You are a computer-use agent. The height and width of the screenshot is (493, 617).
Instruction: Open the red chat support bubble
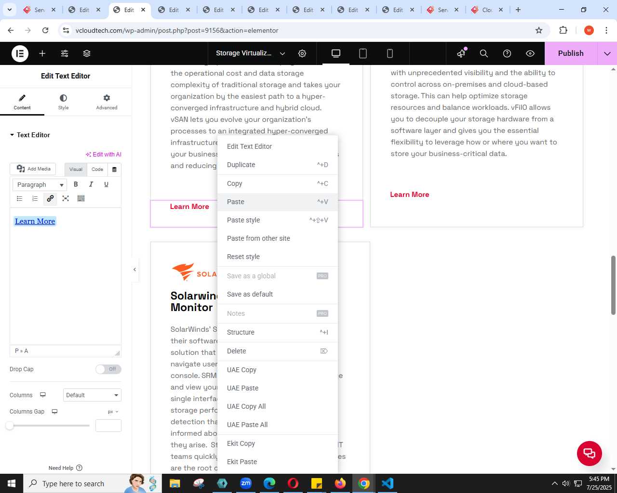590,453
